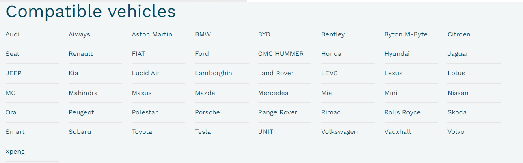Screen dimensions: 523x163
Task: Open the Land Rover link
Action: (276, 73)
